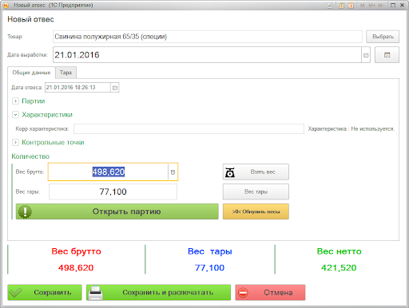Viewport: 409px width, 308px height.
Task: Click the Контрольные точки section label
Action: point(53,143)
